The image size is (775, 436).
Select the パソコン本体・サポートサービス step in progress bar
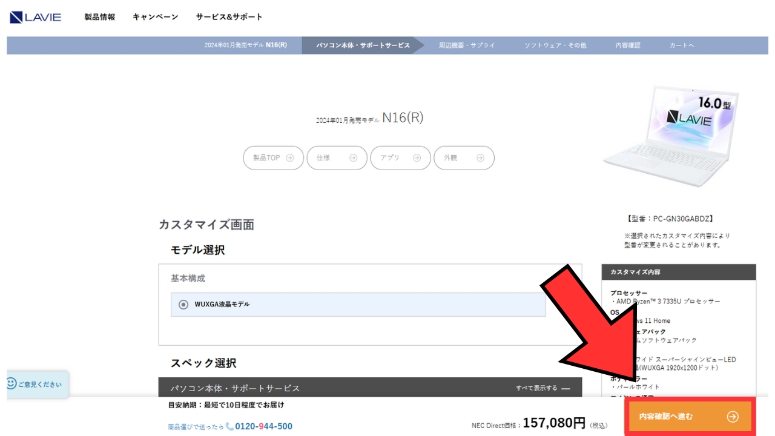363,45
